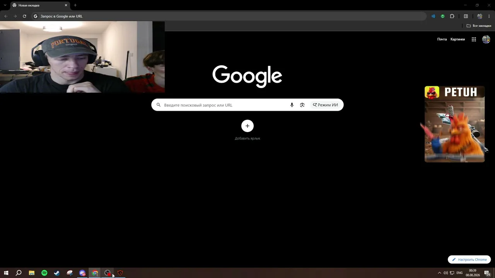The image size is (495, 278).
Task: Restore down the Chrome window
Action: click(477, 5)
